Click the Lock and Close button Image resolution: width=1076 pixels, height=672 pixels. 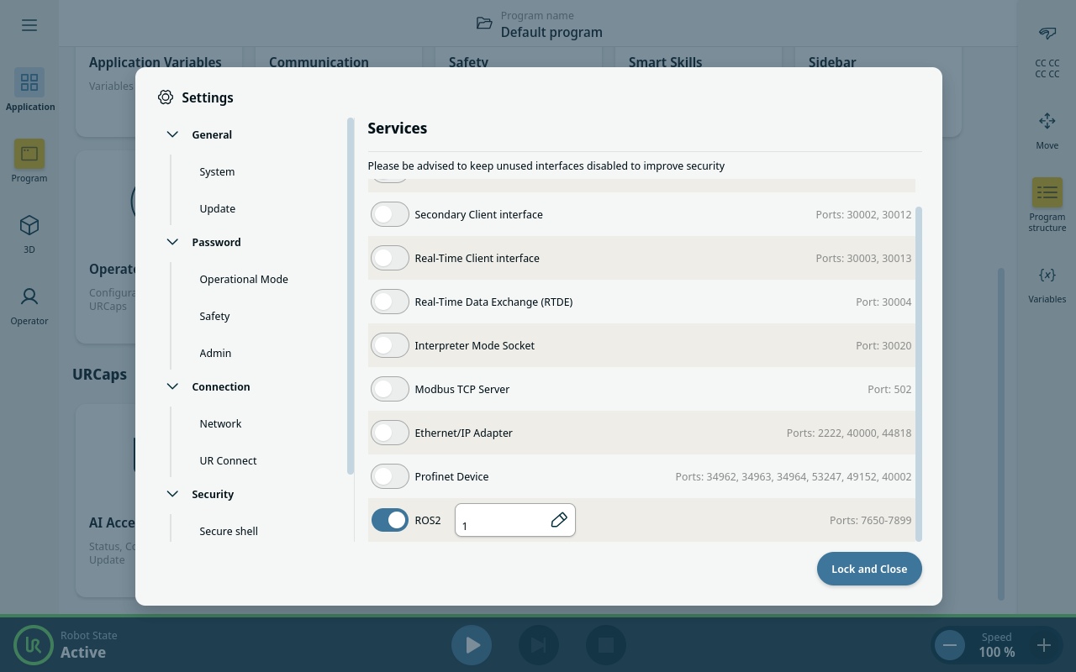[x=868, y=569]
